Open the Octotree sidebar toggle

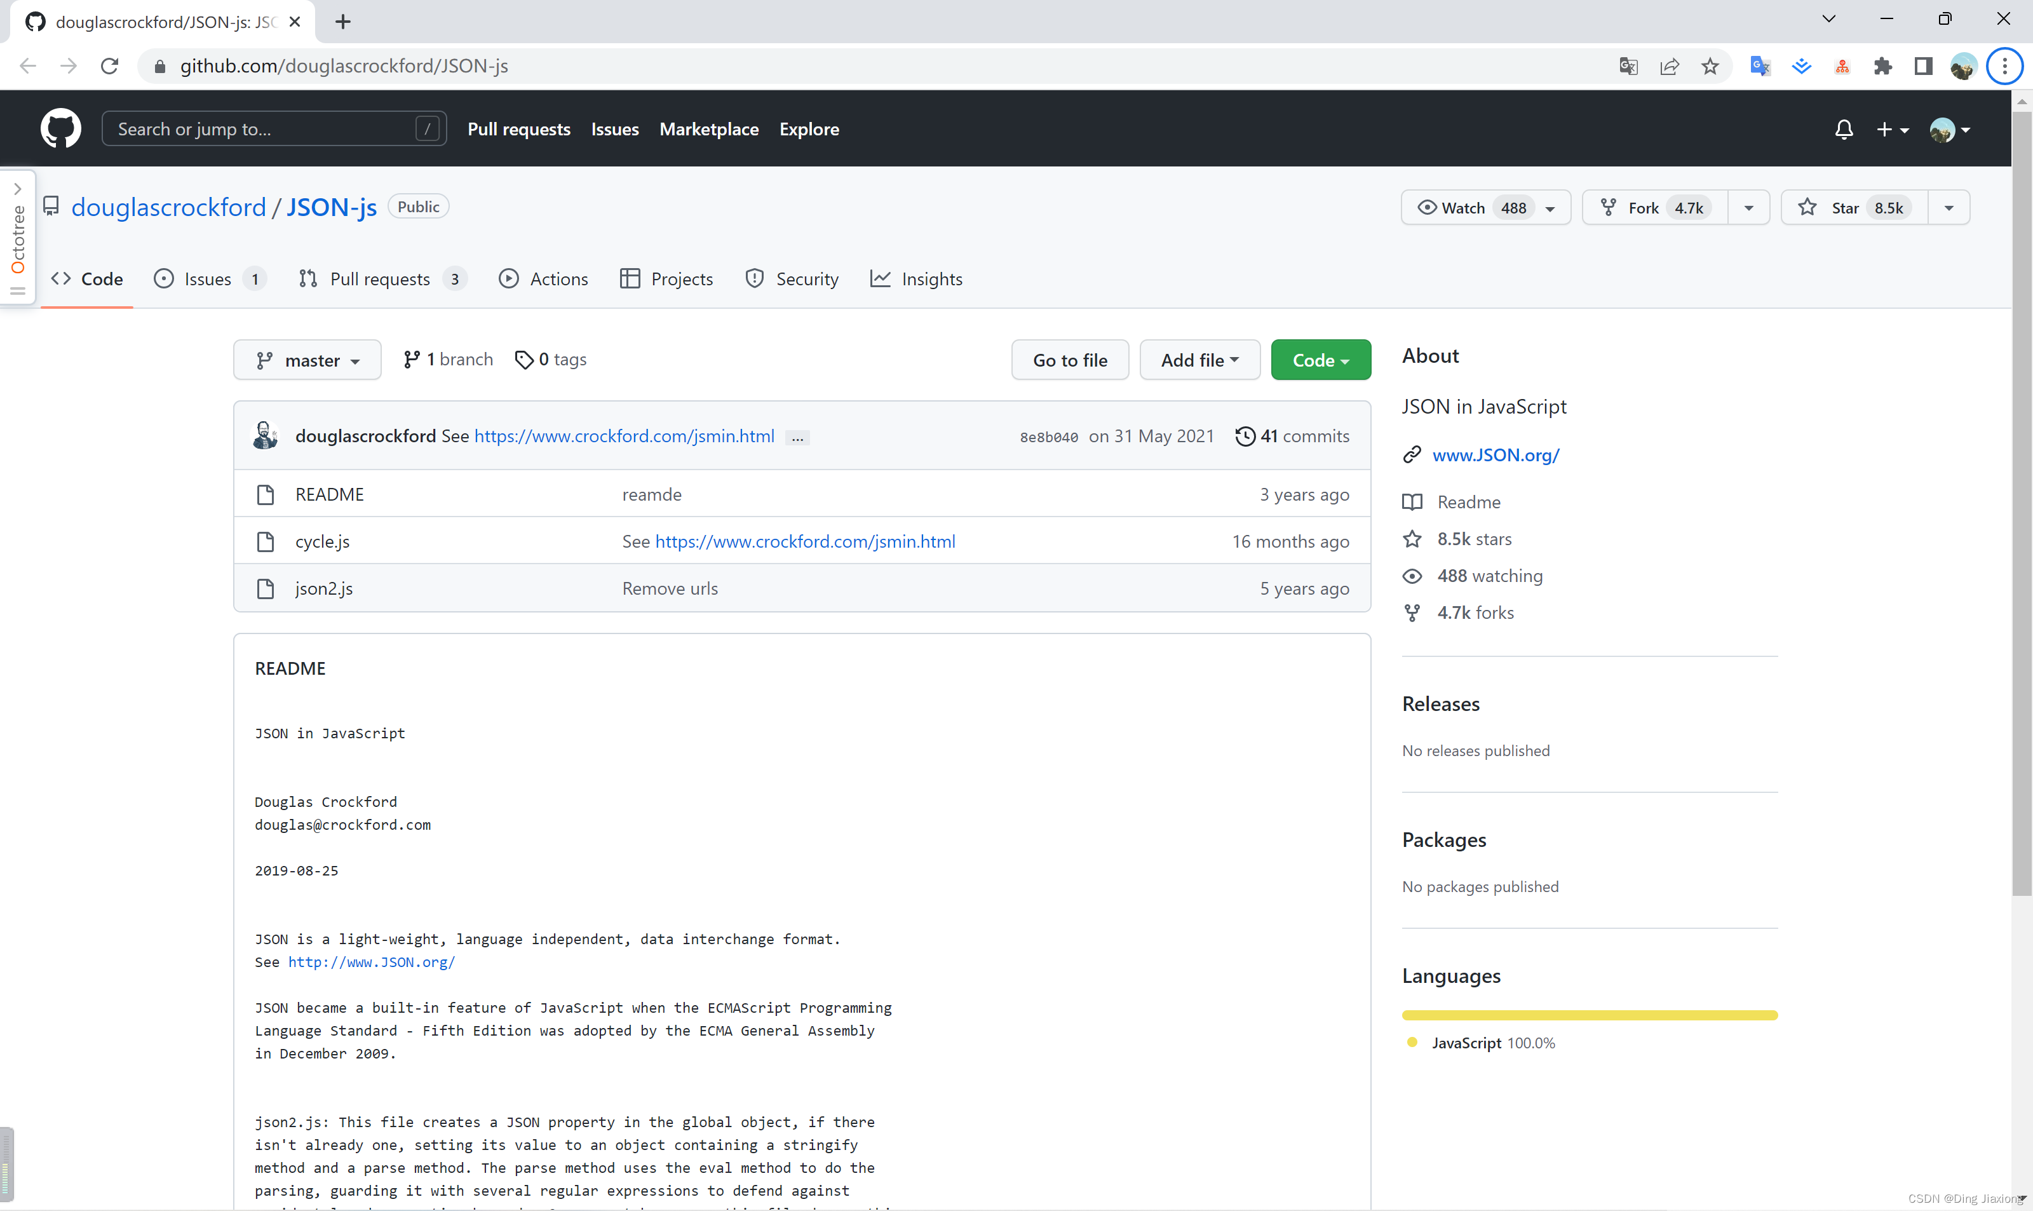click(x=17, y=238)
